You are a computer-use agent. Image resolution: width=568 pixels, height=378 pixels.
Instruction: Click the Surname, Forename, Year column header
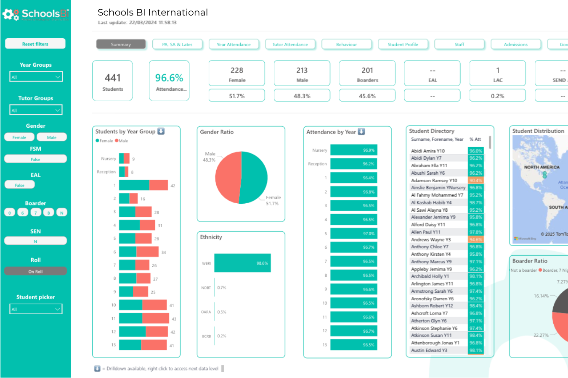tap(437, 139)
